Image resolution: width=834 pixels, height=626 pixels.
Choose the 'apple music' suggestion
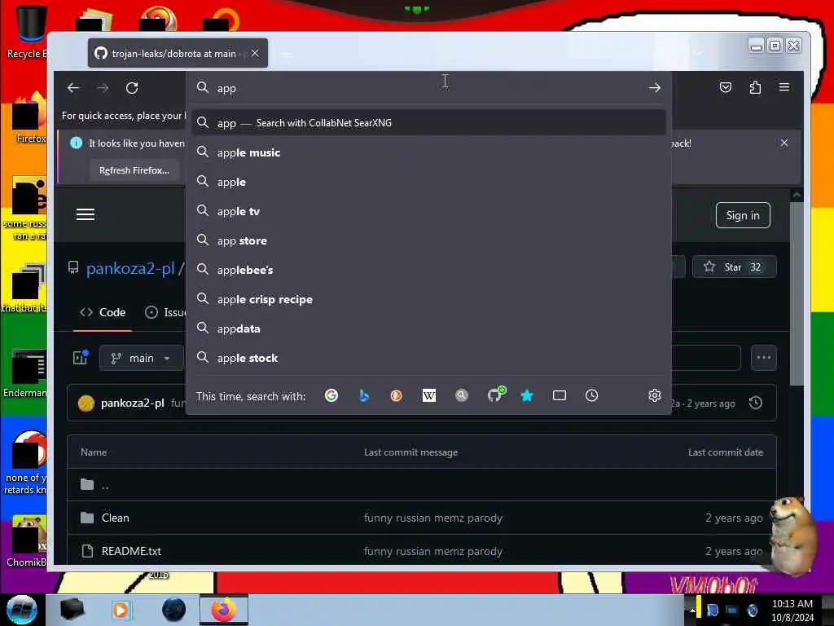(x=428, y=152)
